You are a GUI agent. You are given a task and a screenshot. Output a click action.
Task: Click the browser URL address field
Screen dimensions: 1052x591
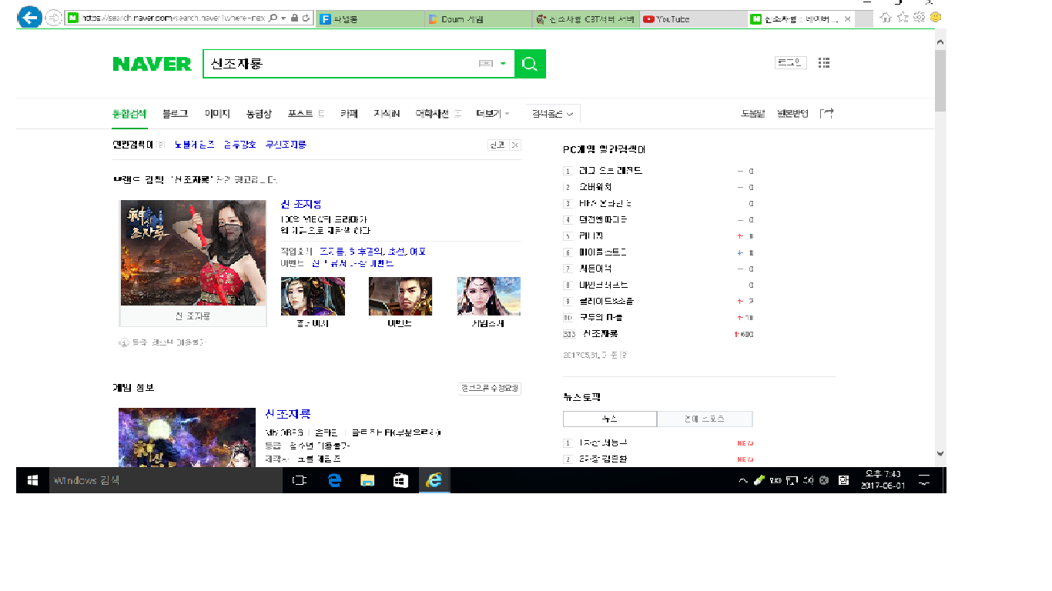[173, 18]
